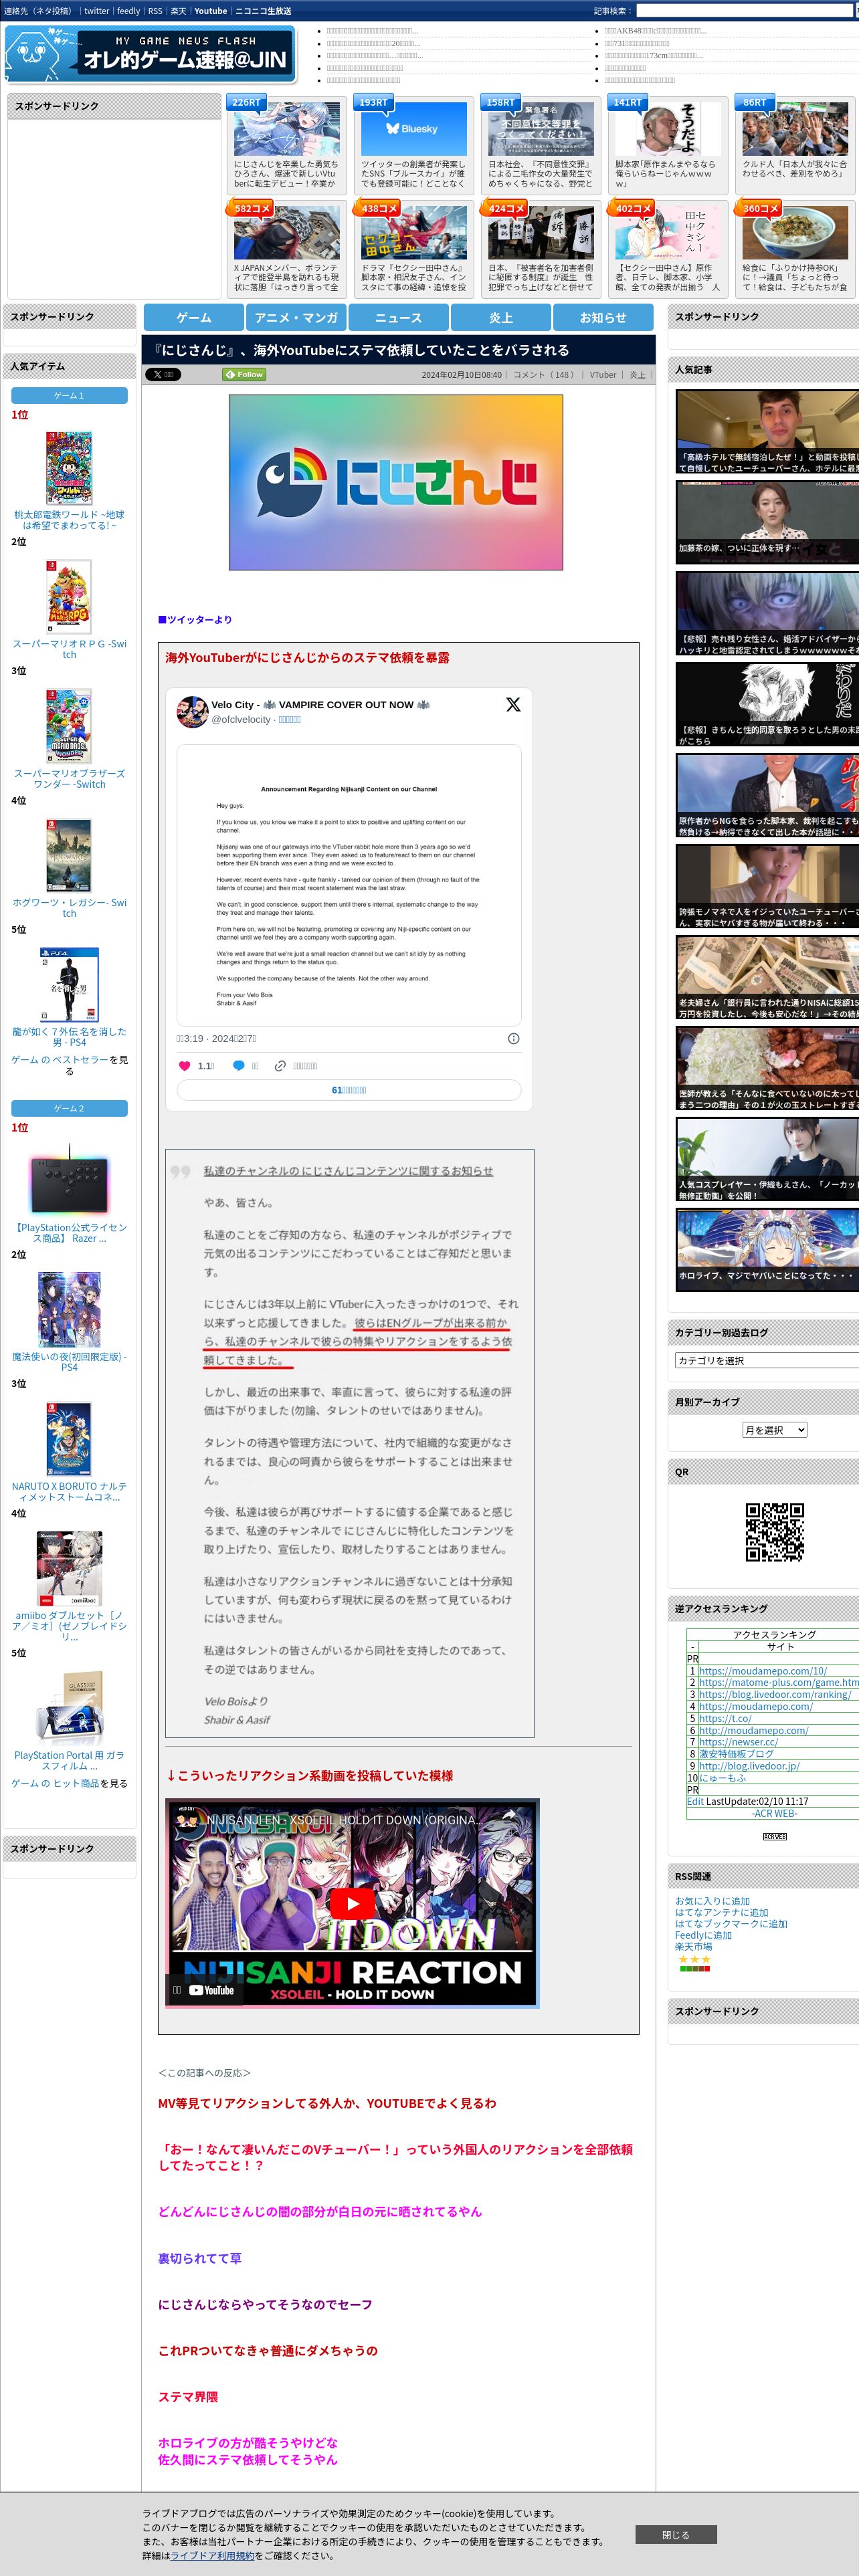Click the QR code image

[x=775, y=1531]
